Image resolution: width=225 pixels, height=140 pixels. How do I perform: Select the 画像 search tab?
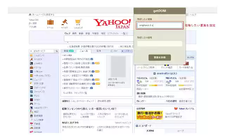[x=74, y=34]
